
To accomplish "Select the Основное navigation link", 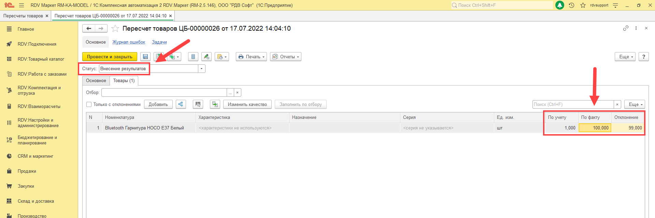I will point(96,42).
